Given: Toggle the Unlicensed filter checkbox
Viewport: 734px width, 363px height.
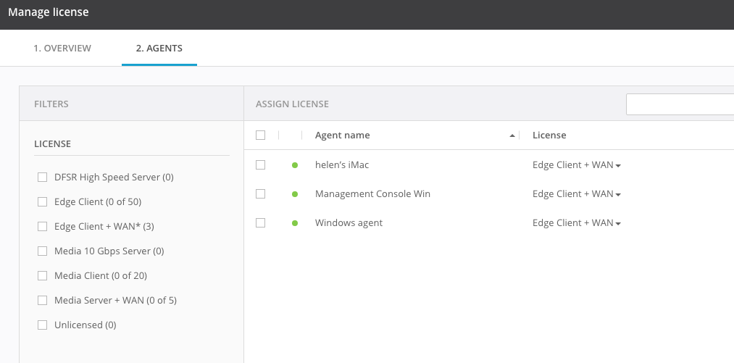Looking at the screenshot, I should [42, 325].
